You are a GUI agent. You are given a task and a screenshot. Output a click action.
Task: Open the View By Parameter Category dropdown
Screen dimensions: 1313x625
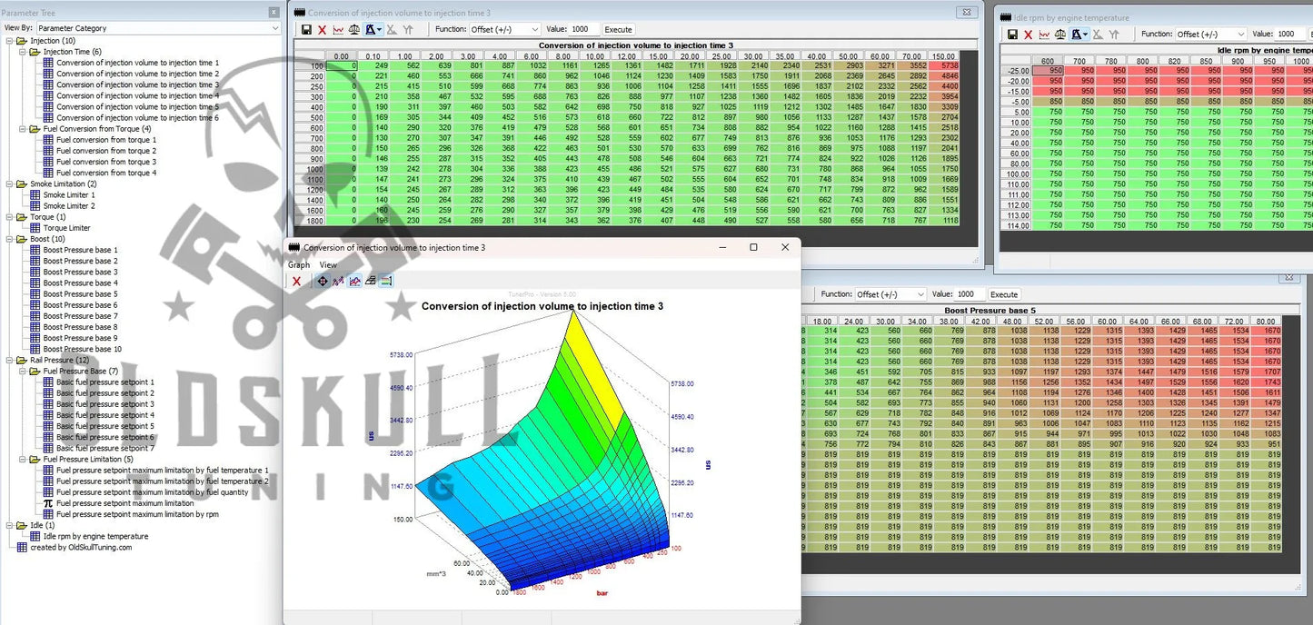(x=157, y=28)
